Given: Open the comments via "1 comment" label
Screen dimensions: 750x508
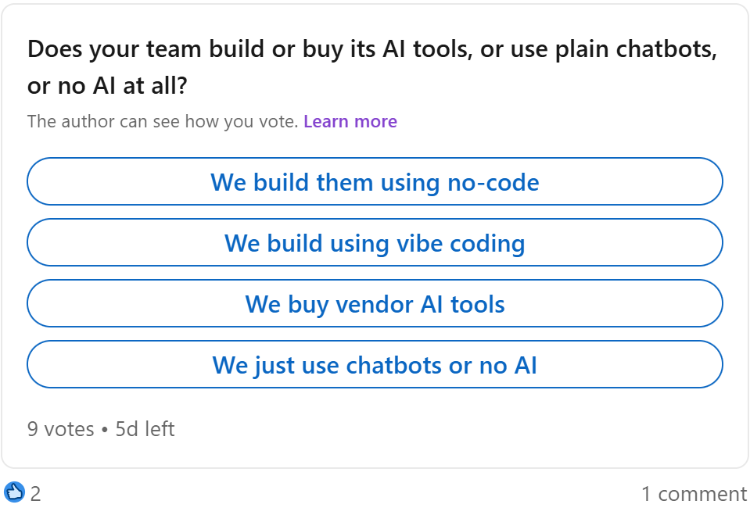Looking at the screenshot, I should coord(694,493).
